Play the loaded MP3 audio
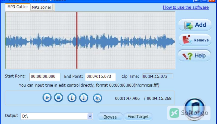This screenshot has width=217, height=124. [47, 98]
